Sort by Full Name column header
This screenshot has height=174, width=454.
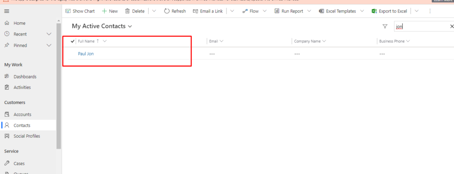(x=86, y=41)
